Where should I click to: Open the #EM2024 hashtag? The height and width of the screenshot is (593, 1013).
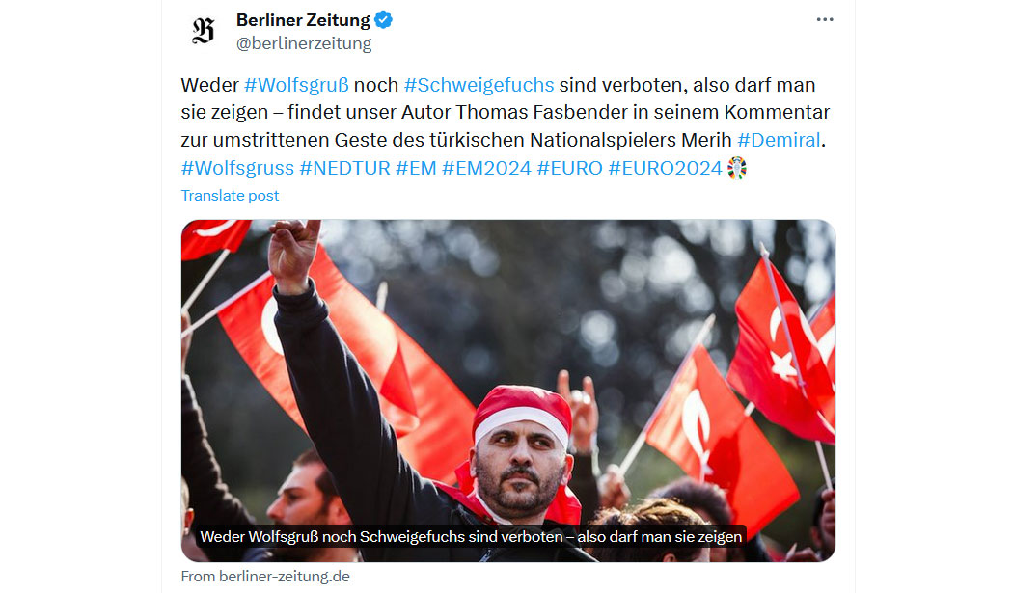click(486, 168)
